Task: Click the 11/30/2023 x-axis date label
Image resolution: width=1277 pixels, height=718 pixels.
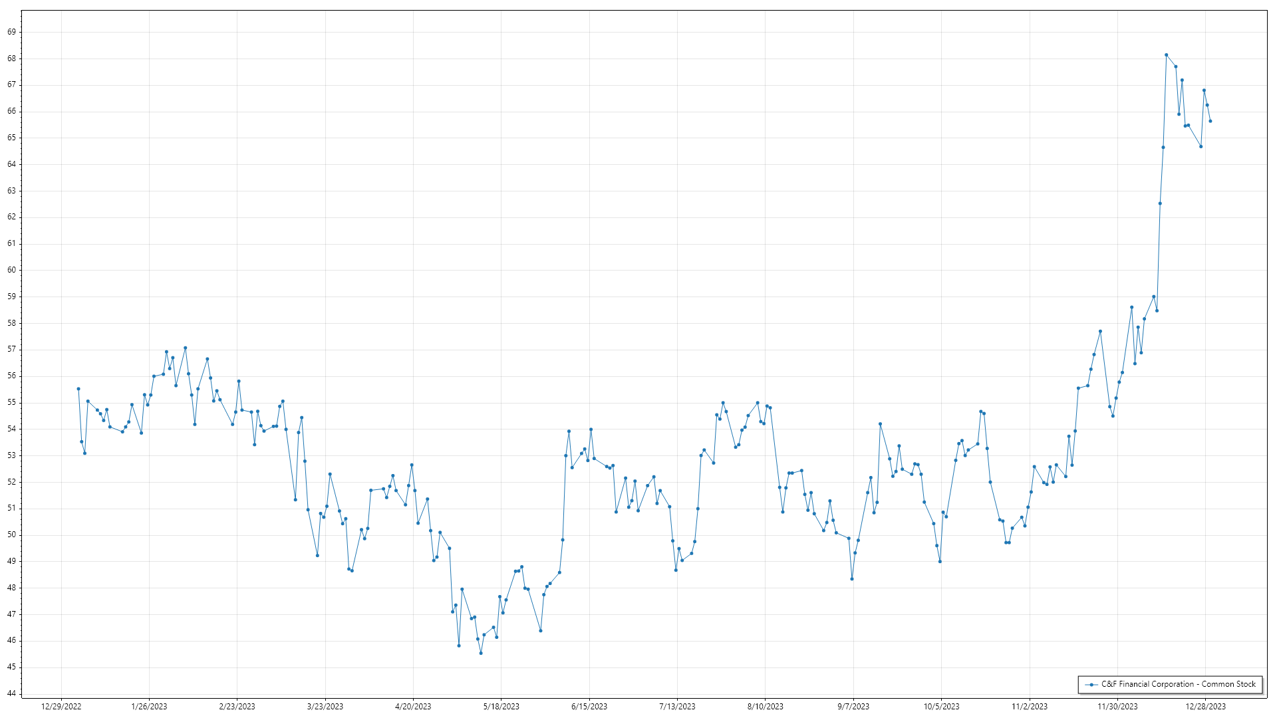Action: pos(1117,707)
